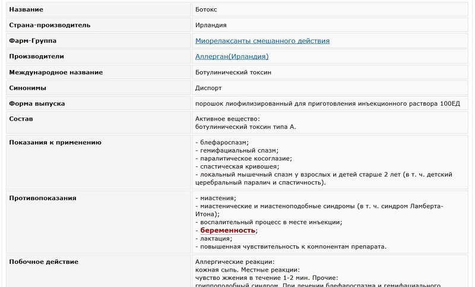The height and width of the screenshot is (287, 475).
Task: Click the Фарм-Группа row label
Action: 33,41
